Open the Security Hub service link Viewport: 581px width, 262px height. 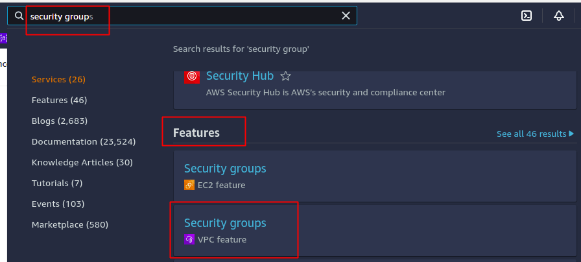point(239,76)
